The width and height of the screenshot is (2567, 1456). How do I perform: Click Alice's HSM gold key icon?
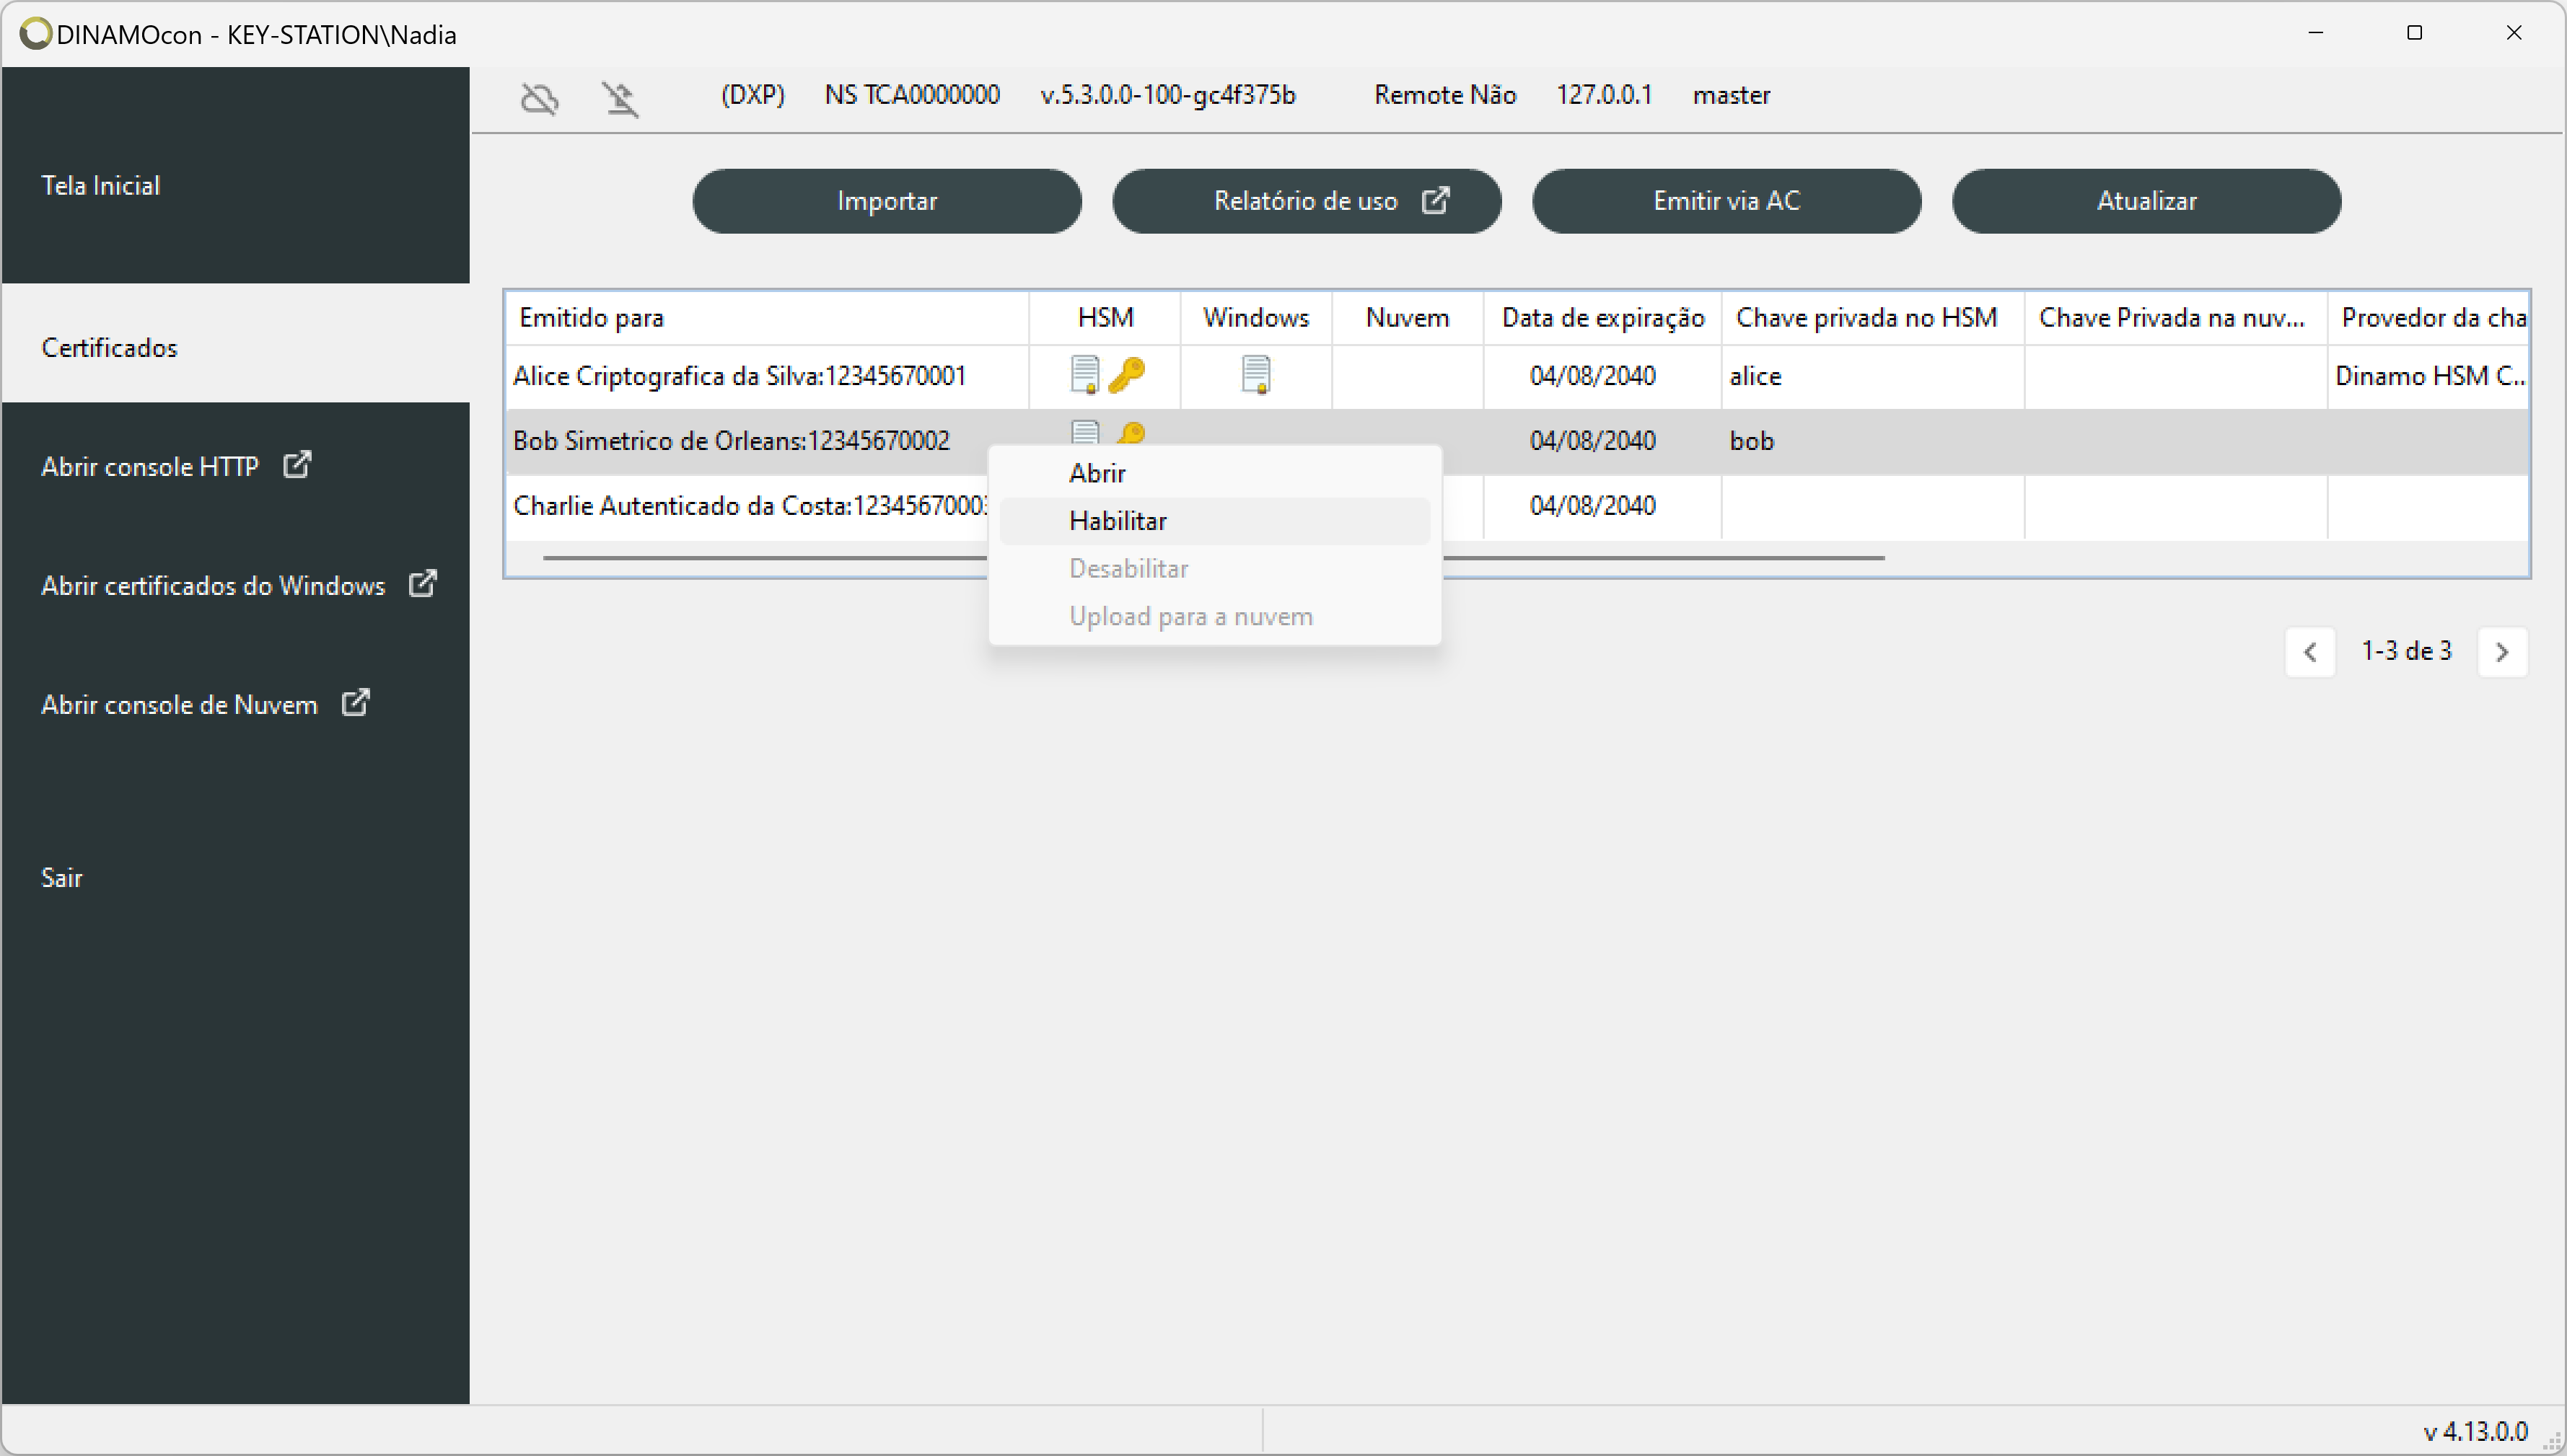(x=1128, y=375)
